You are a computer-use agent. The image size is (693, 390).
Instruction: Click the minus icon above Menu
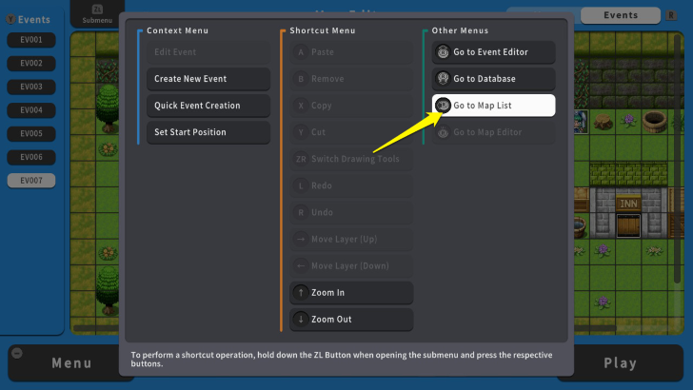click(x=15, y=352)
